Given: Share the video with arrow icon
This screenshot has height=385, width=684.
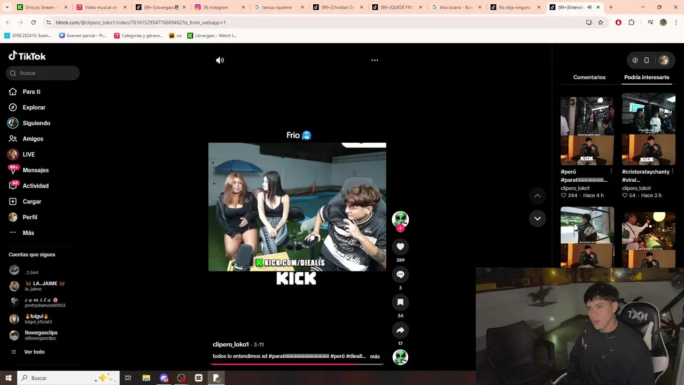Looking at the screenshot, I should point(400,330).
